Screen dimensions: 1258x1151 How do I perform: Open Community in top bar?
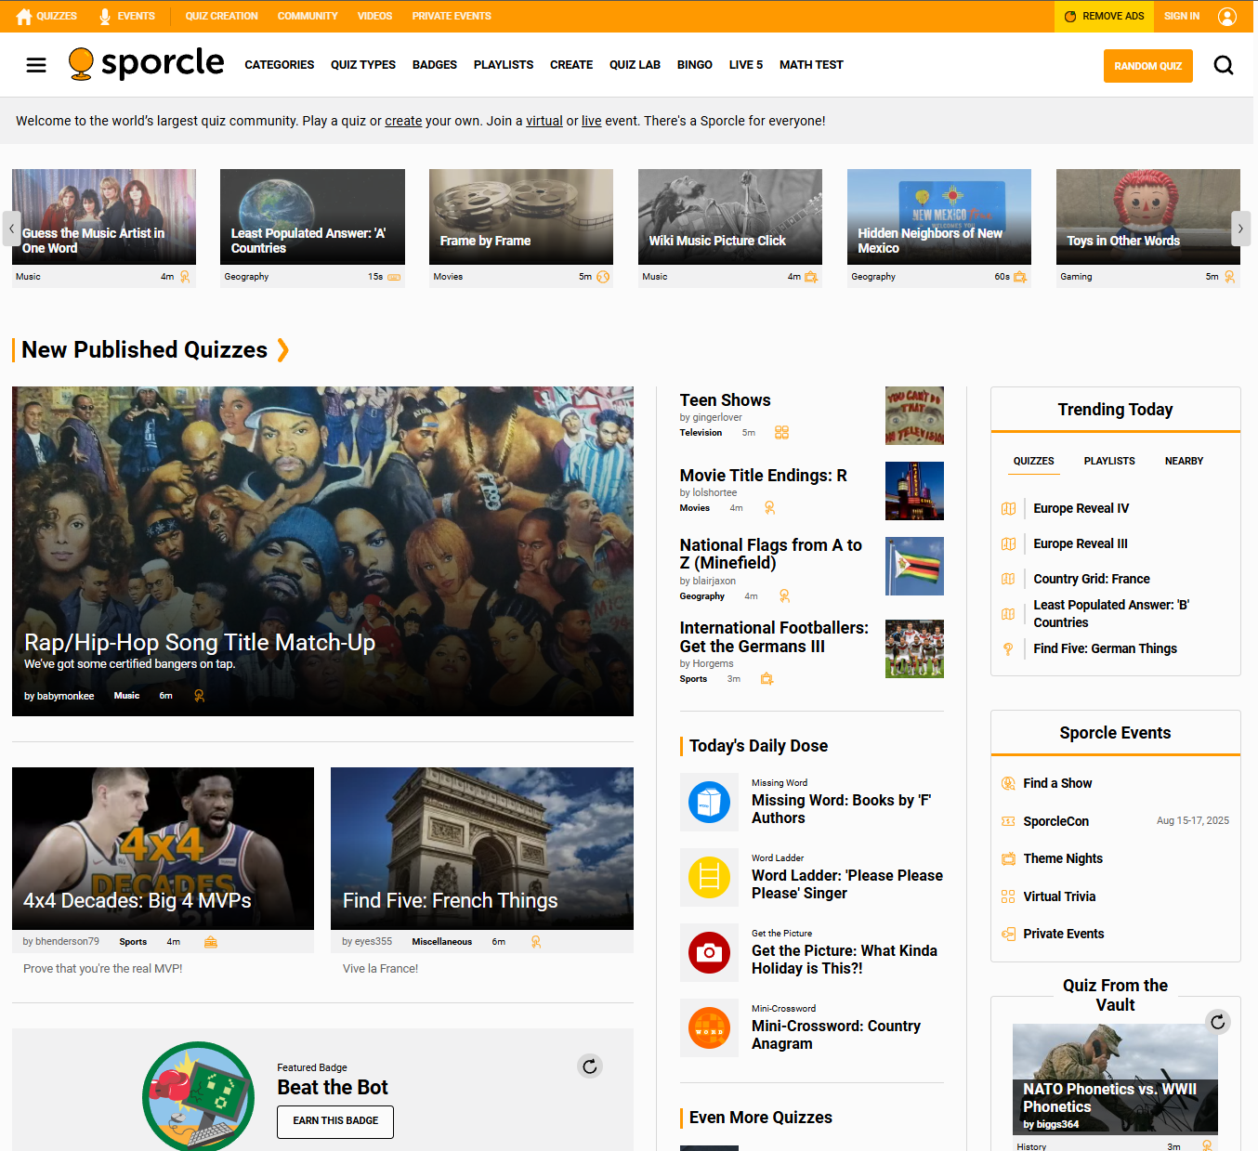308,16
